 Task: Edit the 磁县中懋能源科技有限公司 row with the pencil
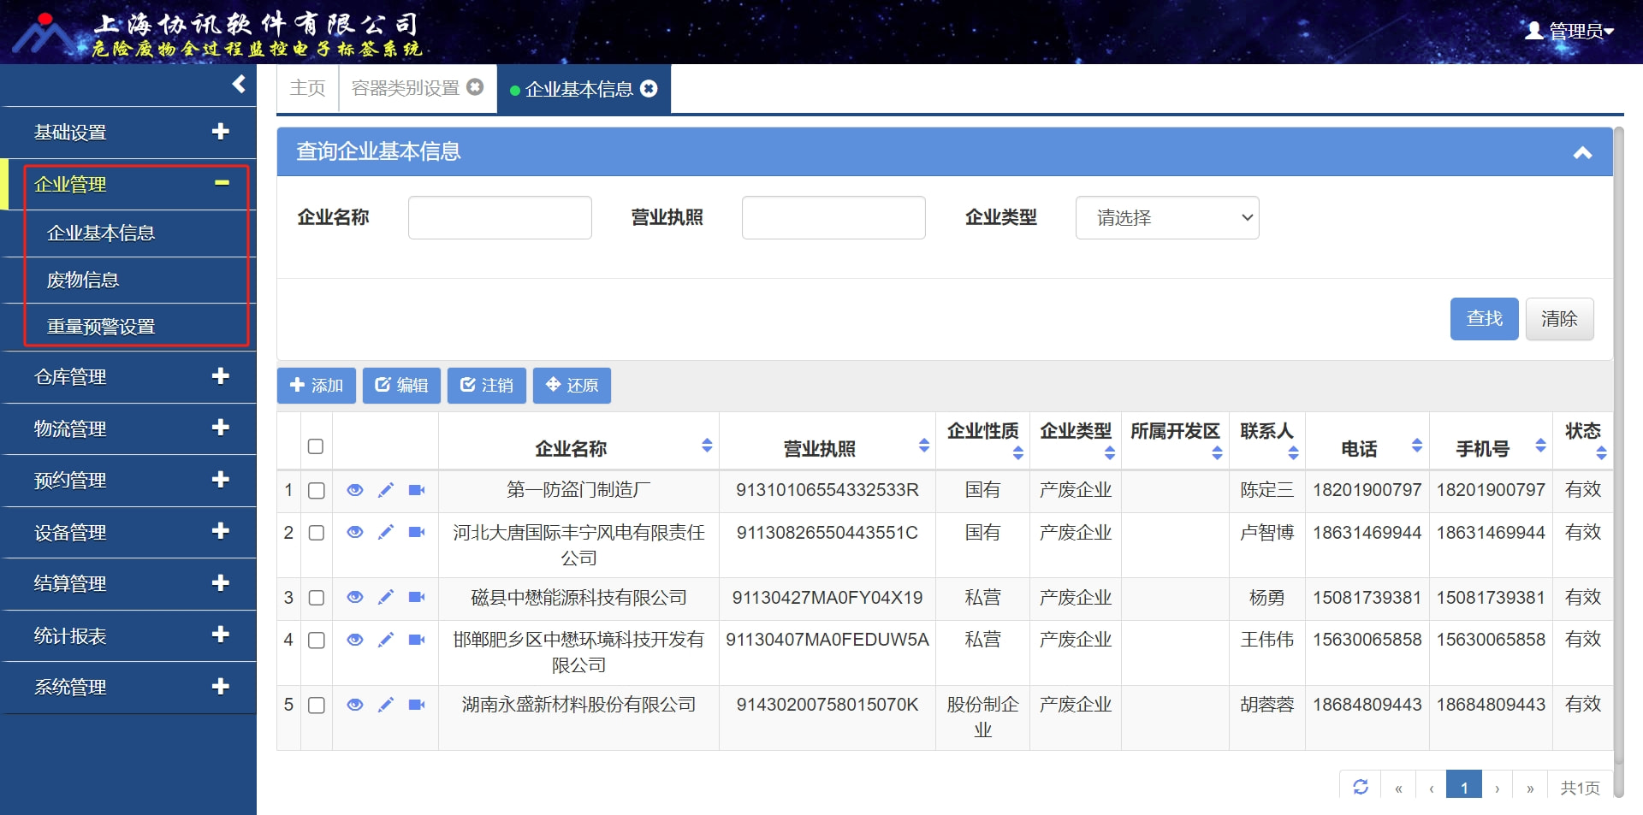pos(386,597)
